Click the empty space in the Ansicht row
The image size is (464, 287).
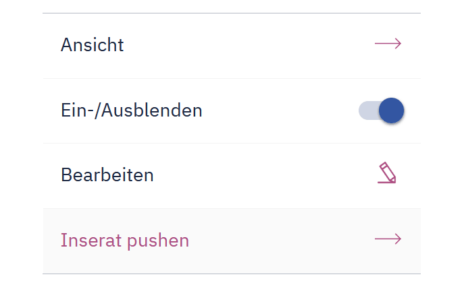[249, 46]
